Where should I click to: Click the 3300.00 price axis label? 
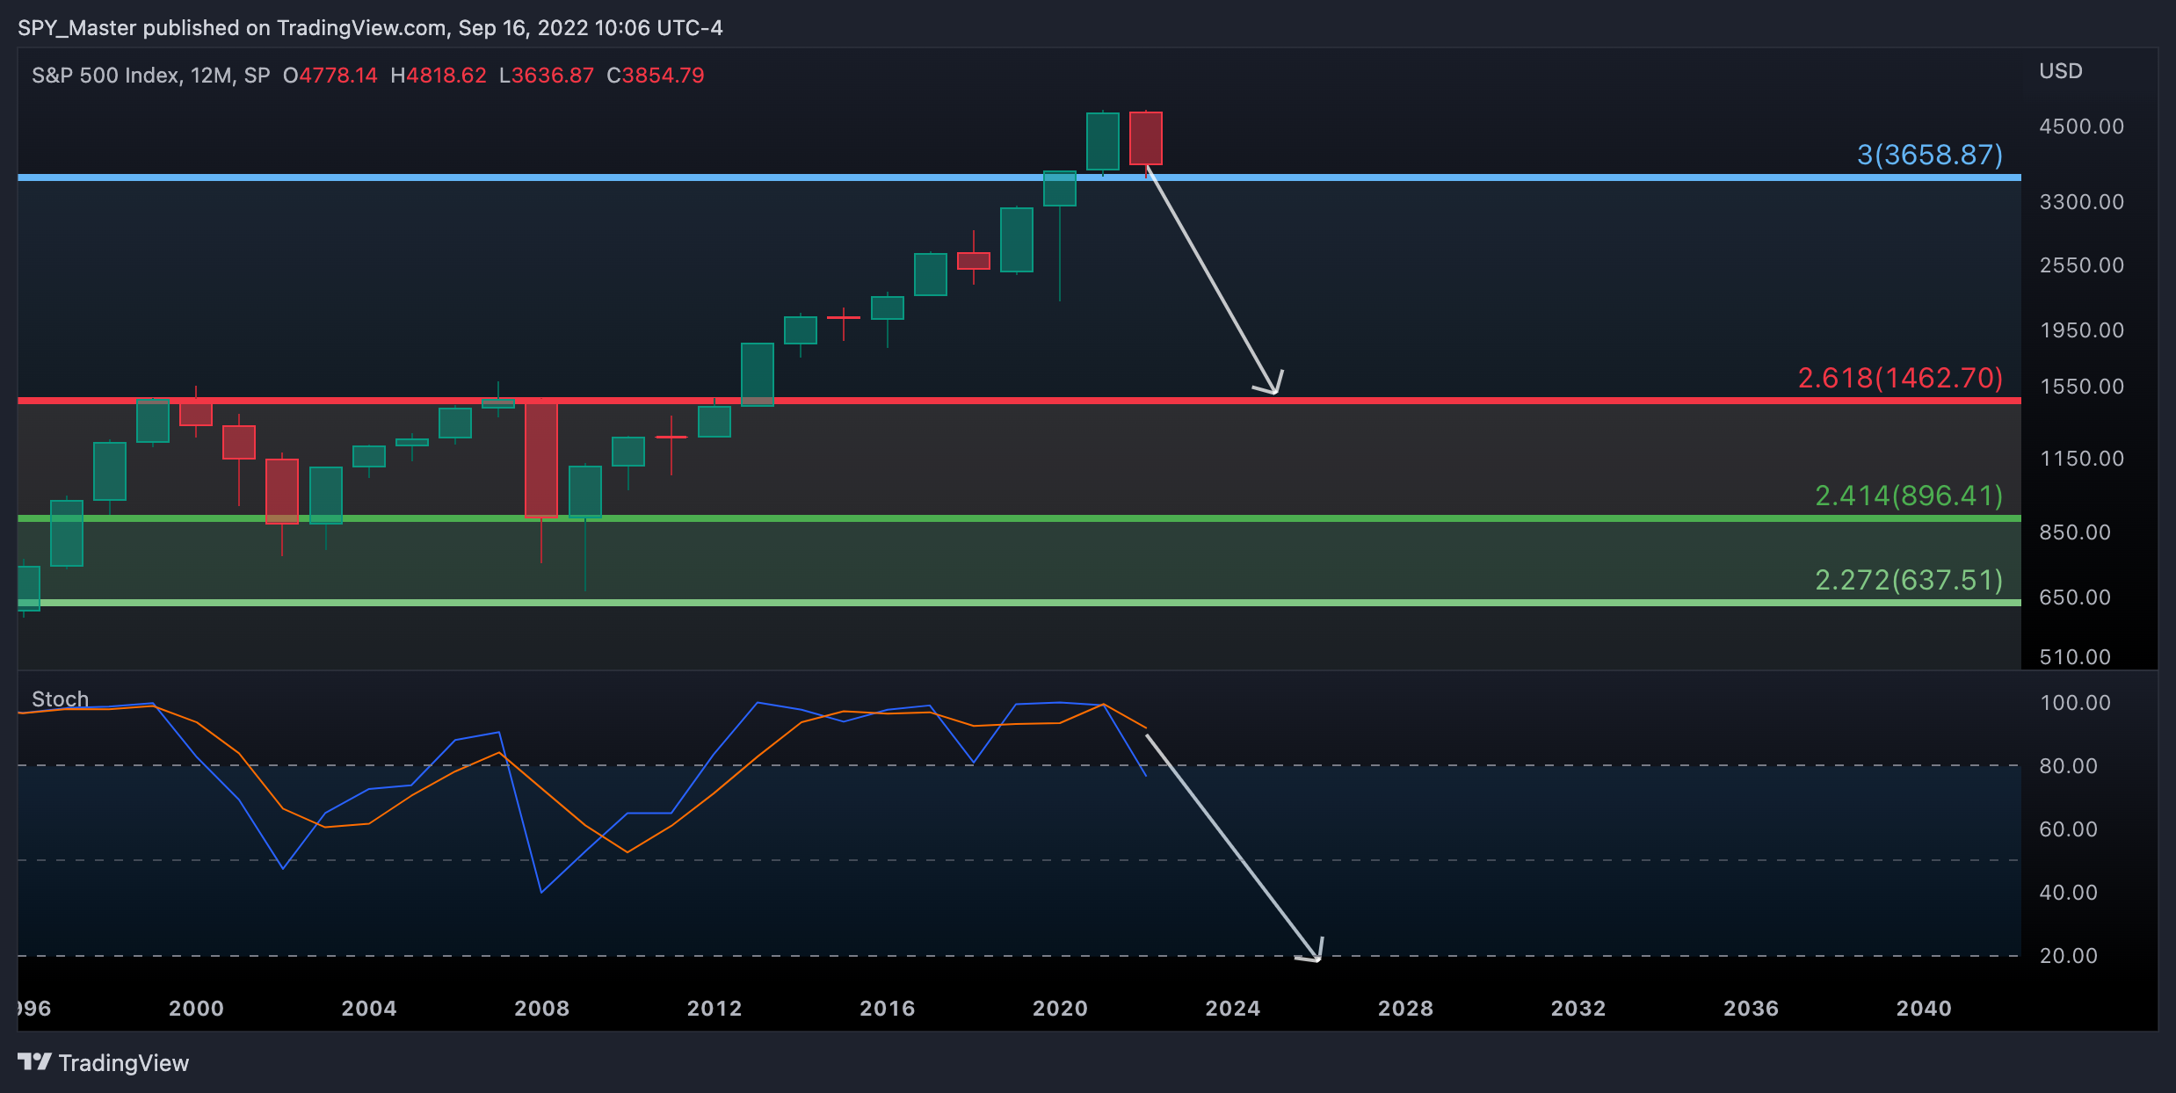click(x=2081, y=202)
